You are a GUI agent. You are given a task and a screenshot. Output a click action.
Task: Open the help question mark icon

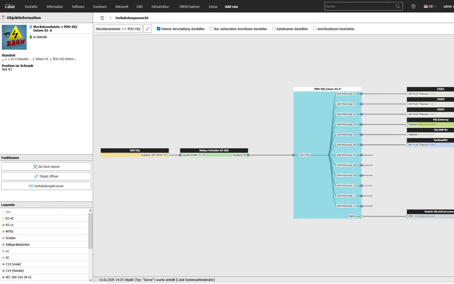click(x=413, y=6)
